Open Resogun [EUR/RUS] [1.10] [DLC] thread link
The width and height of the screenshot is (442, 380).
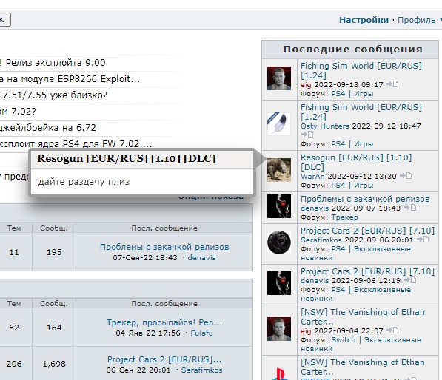(356, 162)
